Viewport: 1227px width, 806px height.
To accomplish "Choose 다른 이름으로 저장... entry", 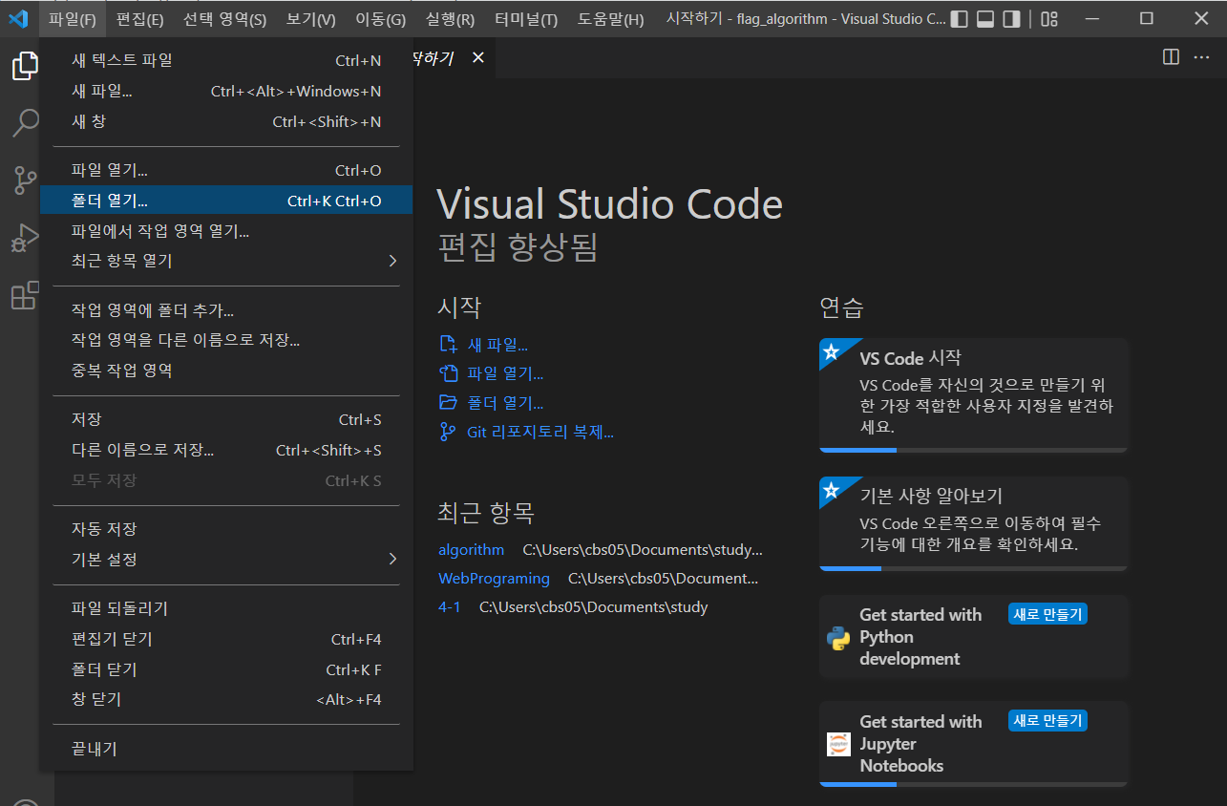I will tap(225, 451).
